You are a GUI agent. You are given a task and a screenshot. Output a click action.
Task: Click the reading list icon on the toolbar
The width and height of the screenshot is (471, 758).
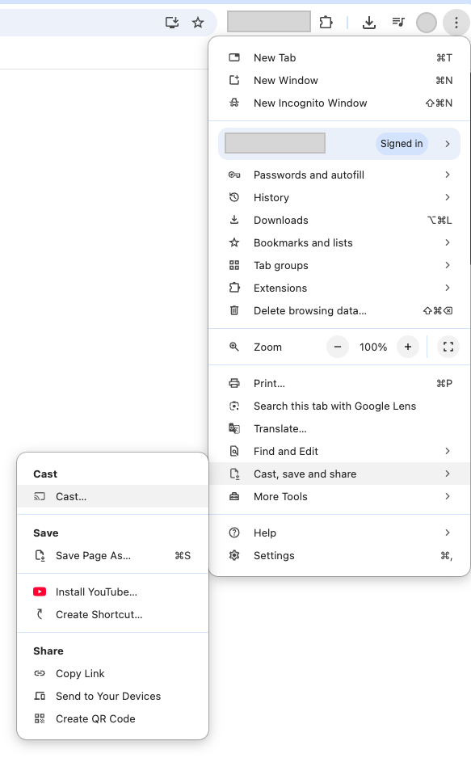click(x=397, y=22)
